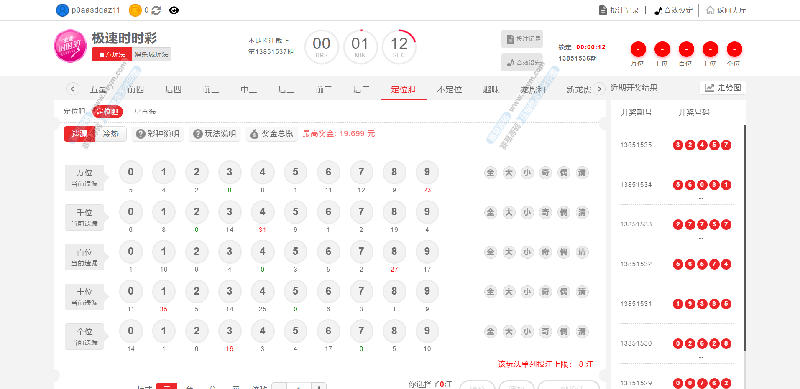The height and width of the screenshot is (389, 800).
Task: Open 奖金总览 money bag button
Action: [x=272, y=134]
